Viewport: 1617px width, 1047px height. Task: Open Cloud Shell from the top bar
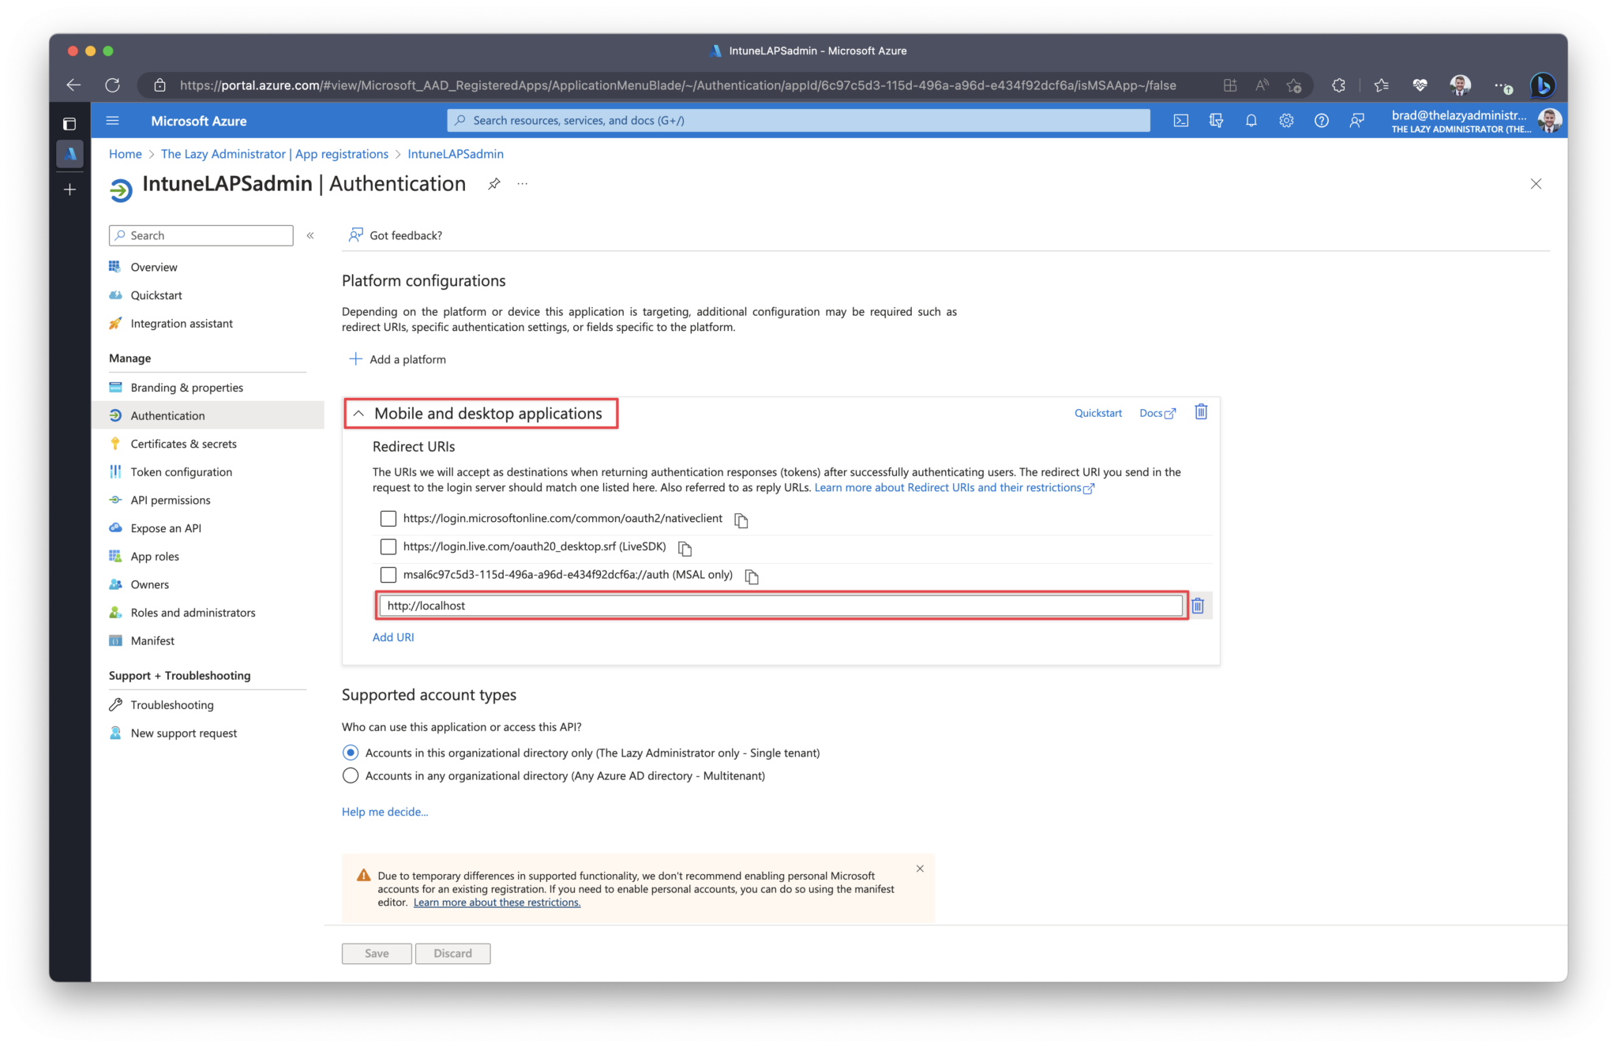(x=1180, y=121)
